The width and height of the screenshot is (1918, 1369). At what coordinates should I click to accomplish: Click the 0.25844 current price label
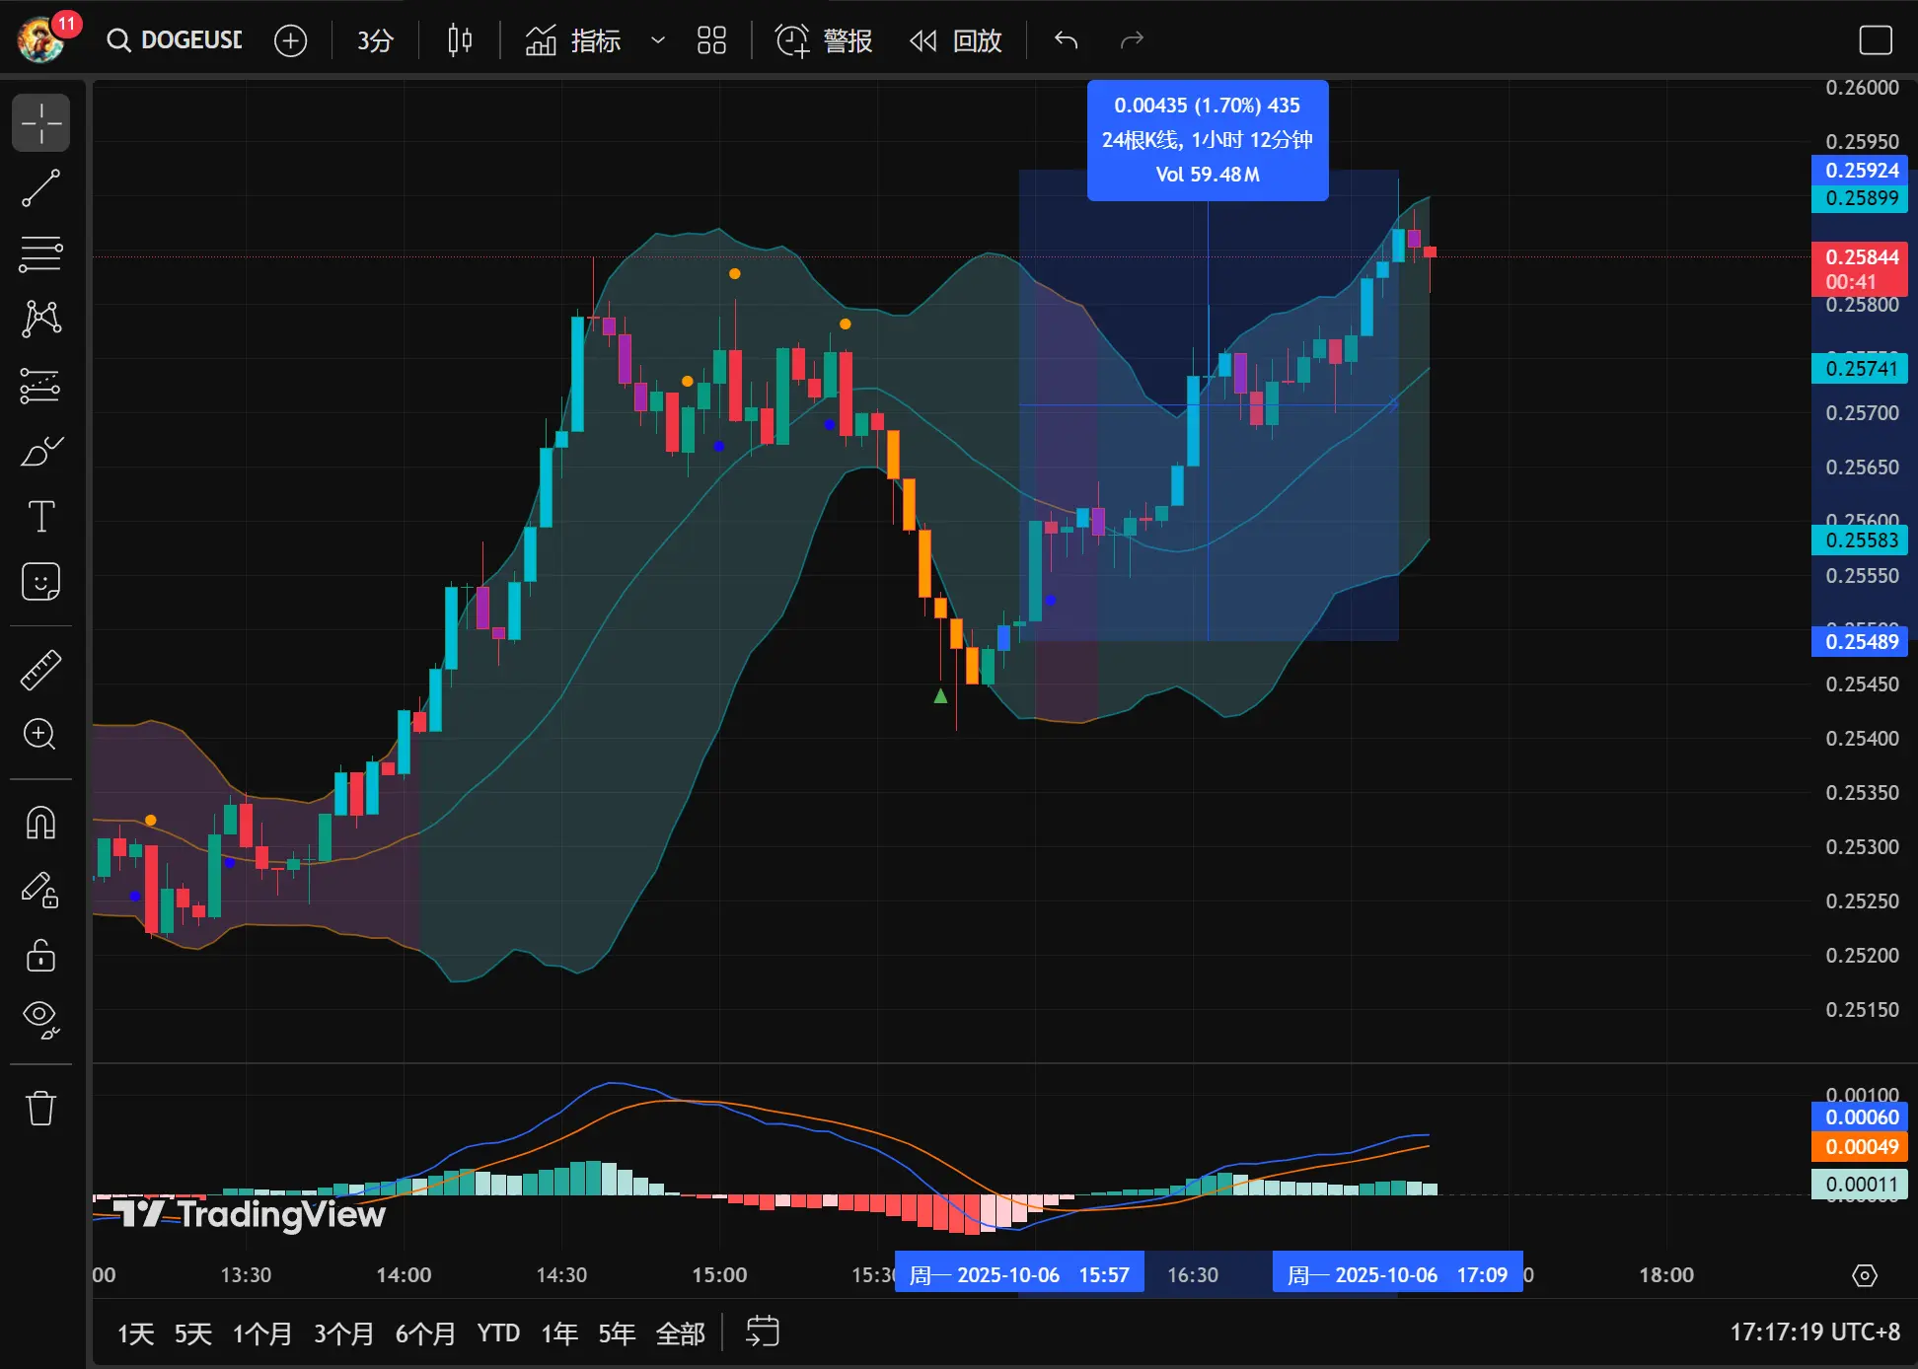1861,257
